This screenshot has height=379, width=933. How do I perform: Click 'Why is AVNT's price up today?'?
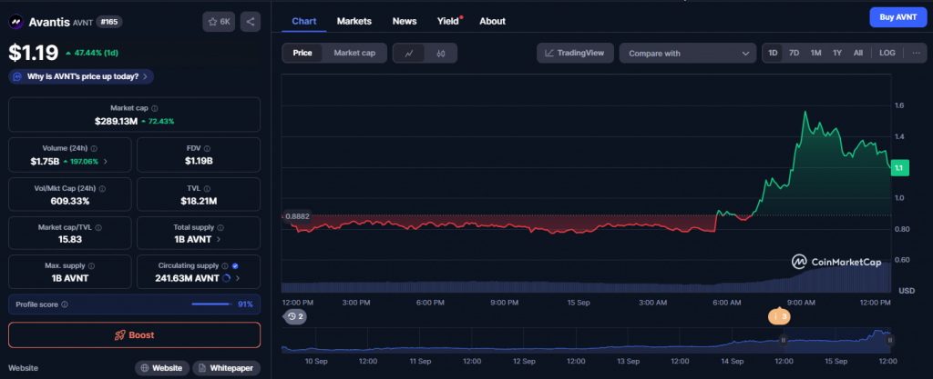(81, 76)
